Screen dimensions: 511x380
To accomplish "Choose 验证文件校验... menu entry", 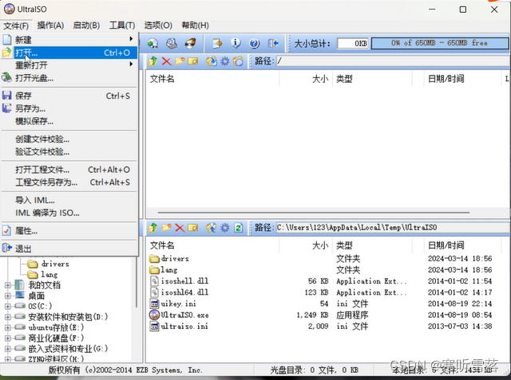I will [x=69, y=152].
